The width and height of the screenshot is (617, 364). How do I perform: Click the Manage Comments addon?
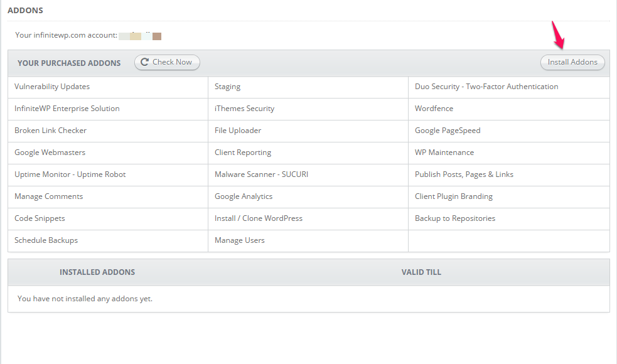pyautogui.click(x=49, y=196)
